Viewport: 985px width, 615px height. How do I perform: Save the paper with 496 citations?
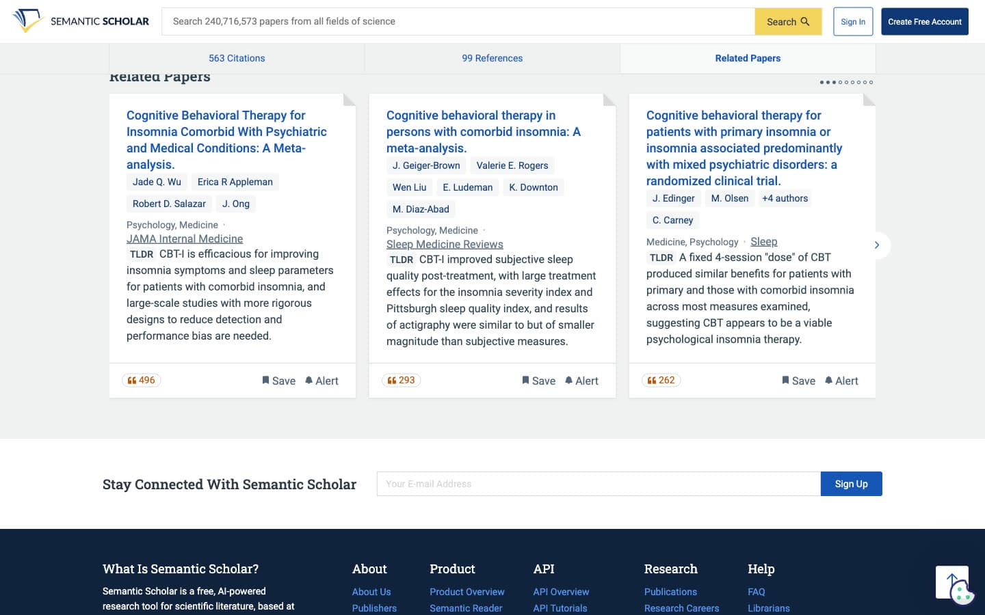[x=279, y=381]
